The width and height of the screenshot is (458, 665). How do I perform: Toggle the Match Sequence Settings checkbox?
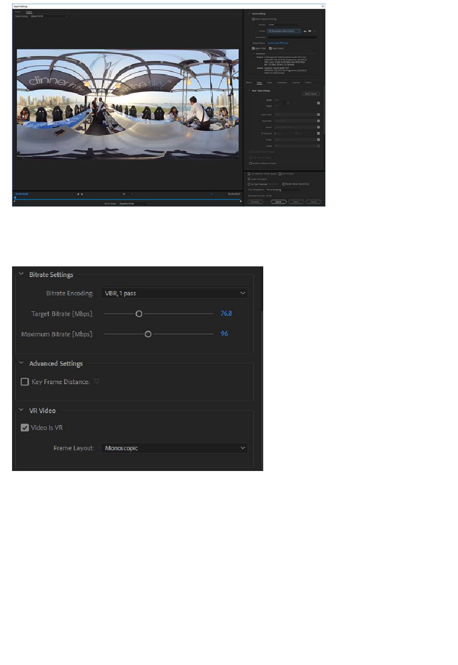pyautogui.click(x=253, y=19)
